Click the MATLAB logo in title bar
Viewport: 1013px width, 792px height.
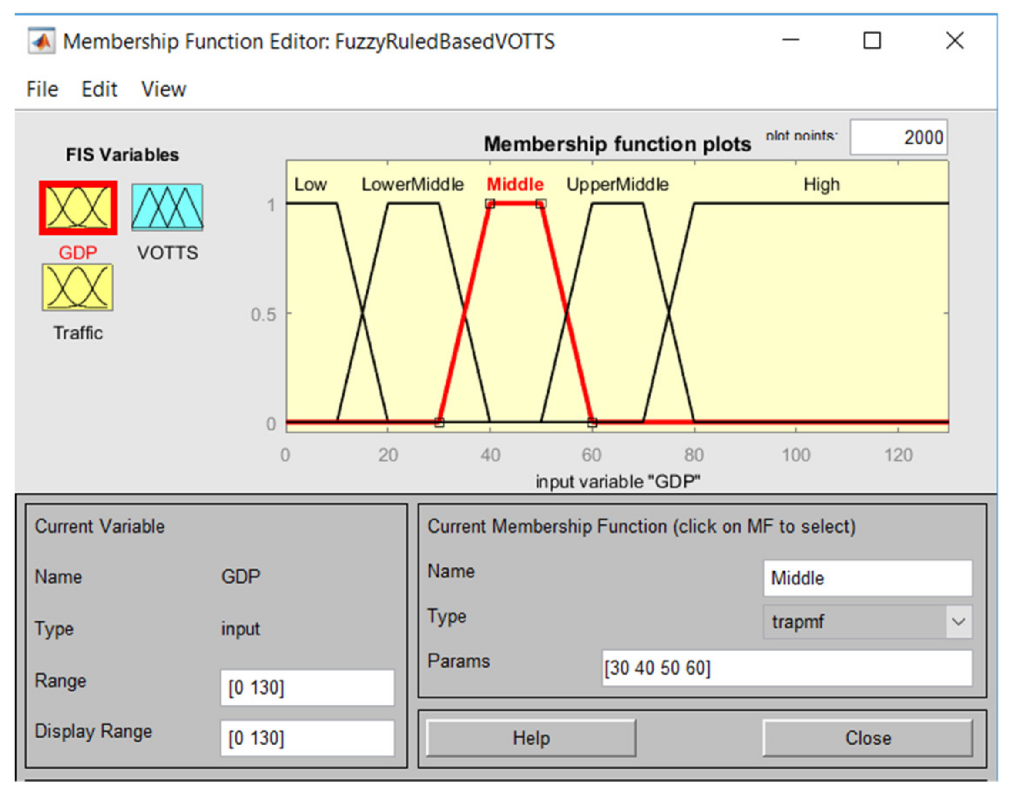coord(42,41)
